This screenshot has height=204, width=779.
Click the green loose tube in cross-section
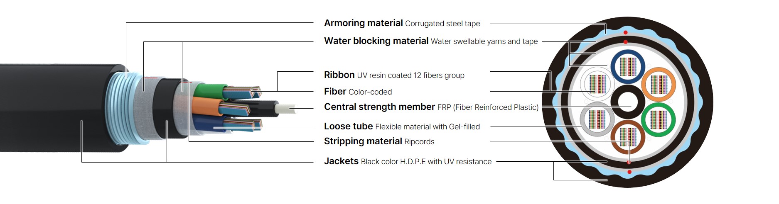point(659,120)
